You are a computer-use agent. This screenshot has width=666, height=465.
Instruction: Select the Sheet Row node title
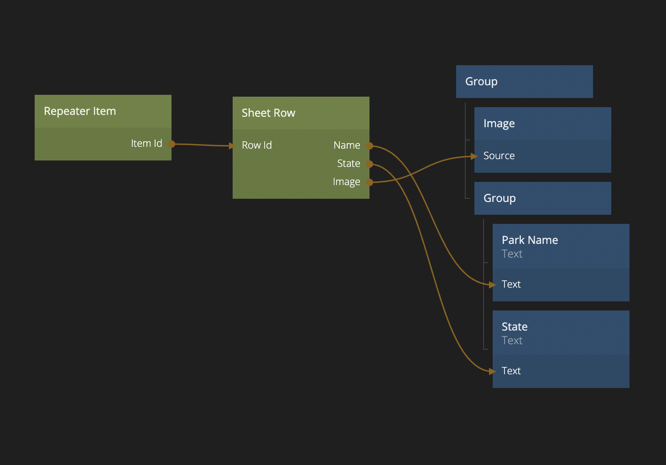click(x=301, y=113)
